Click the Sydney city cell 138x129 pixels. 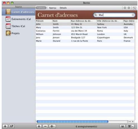point(101,24)
